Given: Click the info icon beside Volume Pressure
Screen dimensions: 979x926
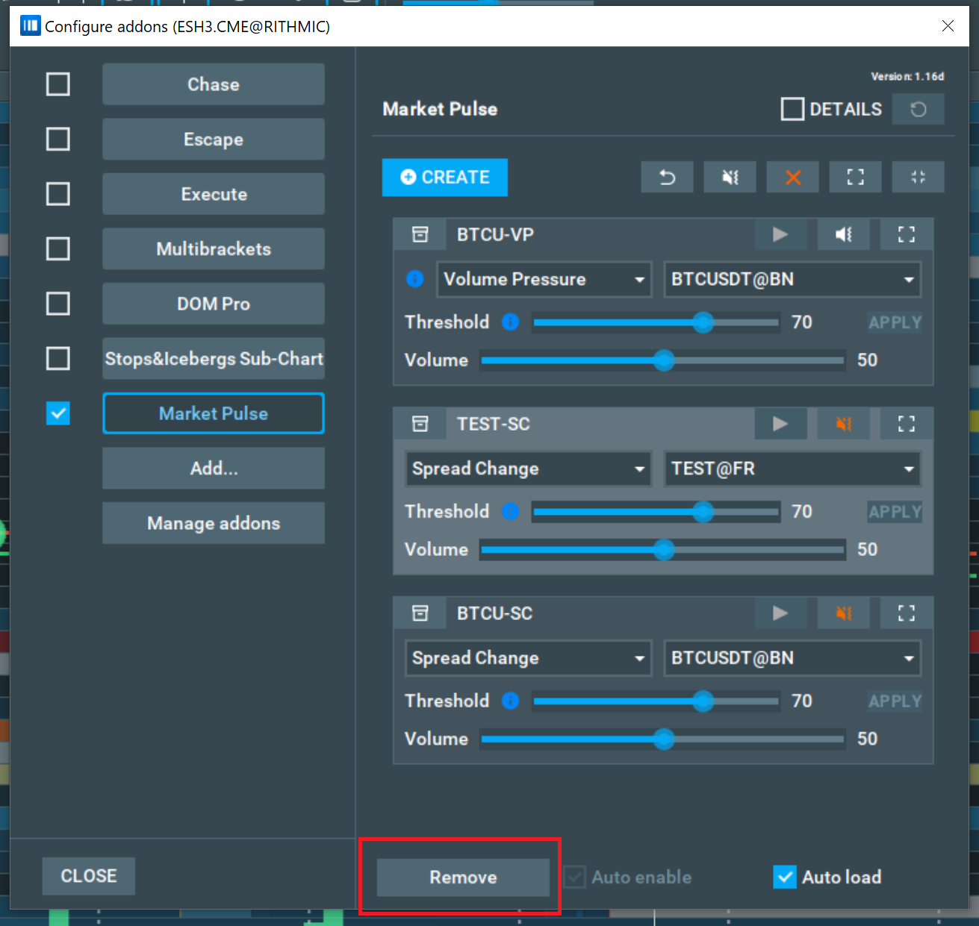Looking at the screenshot, I should click(x=414, y=279).
